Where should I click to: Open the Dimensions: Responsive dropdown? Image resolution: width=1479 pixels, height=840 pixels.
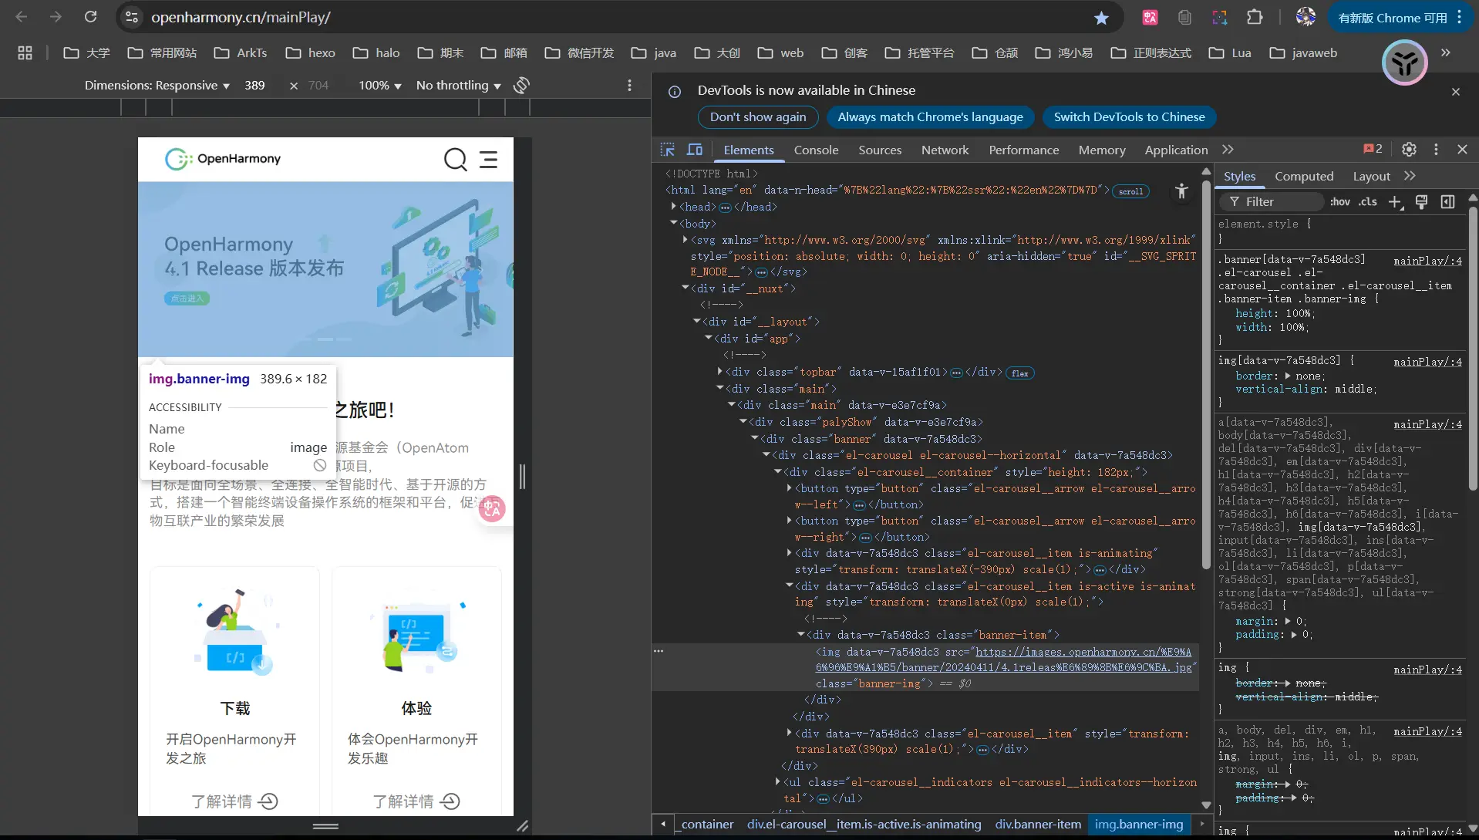point(157,86)
